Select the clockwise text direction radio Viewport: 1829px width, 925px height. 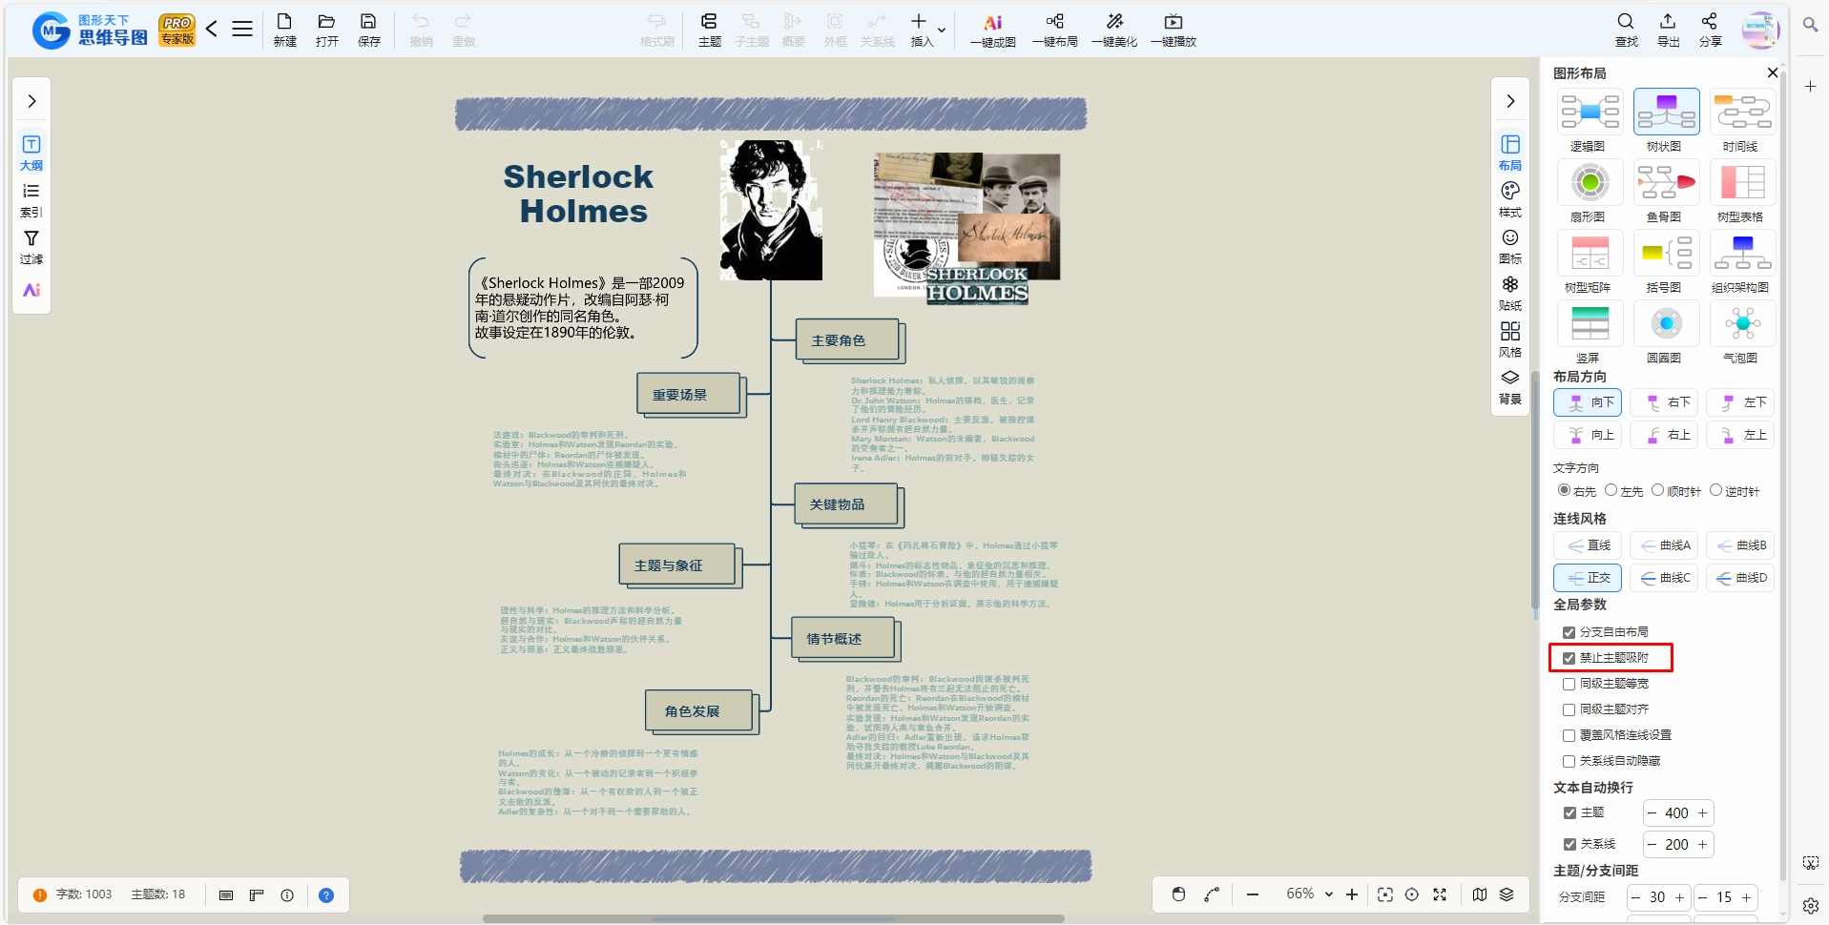coord(1658,490)
